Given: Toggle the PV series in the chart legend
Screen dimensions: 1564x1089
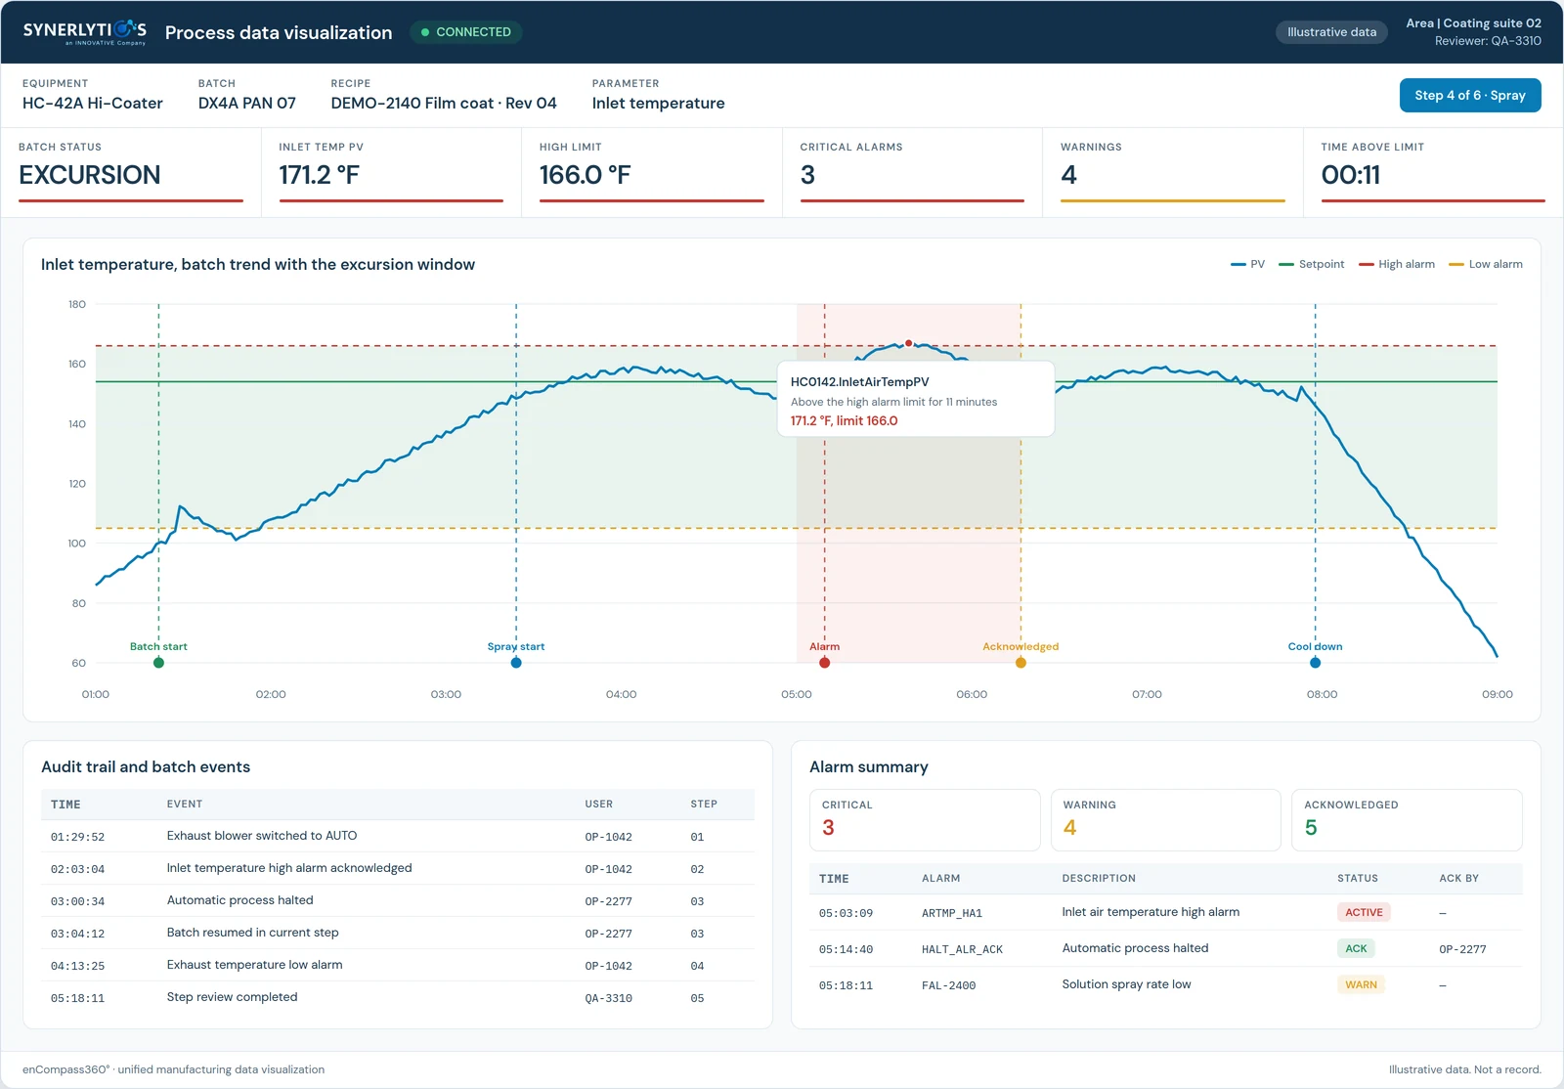Looking at the screenshot, I should click(1247, 264).
